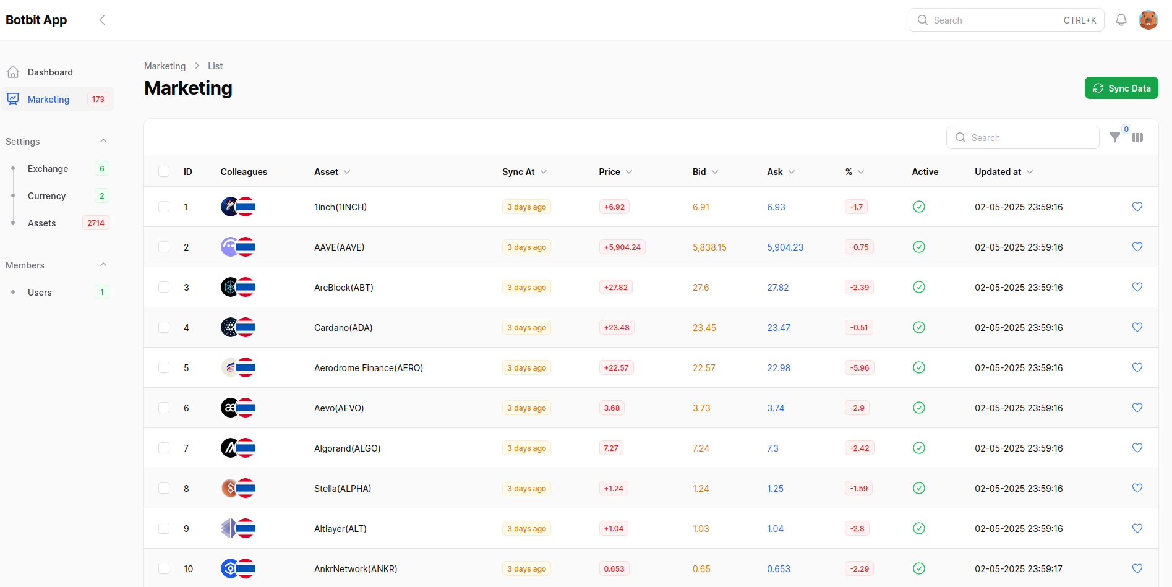The width and height of the screenshot is (1172, 587).
Task: Favorite the Cardano(ADA) row heart
Action: pyautogui.click(x=1137, y=327)
